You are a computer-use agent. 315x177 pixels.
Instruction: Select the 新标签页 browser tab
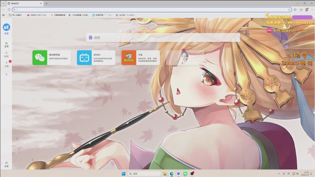pyautogui.click(x=25, y=4)
